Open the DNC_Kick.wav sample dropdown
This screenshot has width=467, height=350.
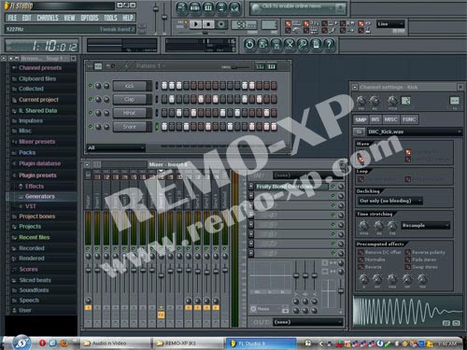[x=414, y=132]
